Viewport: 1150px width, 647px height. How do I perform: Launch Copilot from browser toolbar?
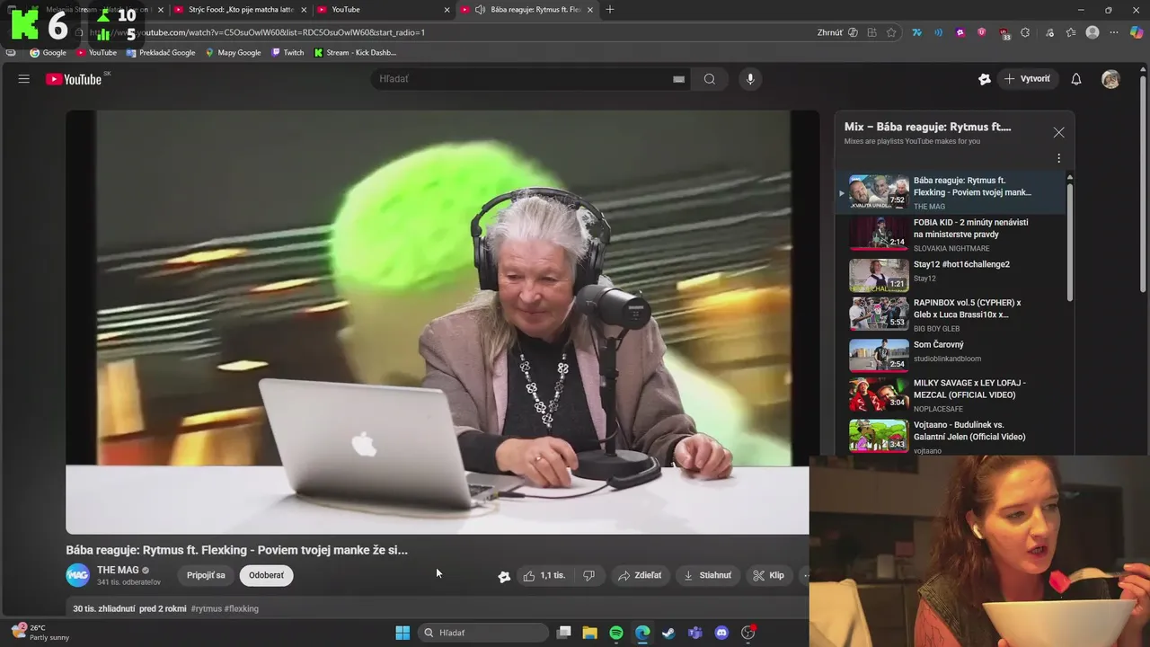click(x=1137, y=32)
